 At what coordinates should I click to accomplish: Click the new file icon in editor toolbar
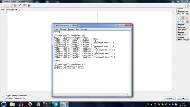[x=7, y=5]
